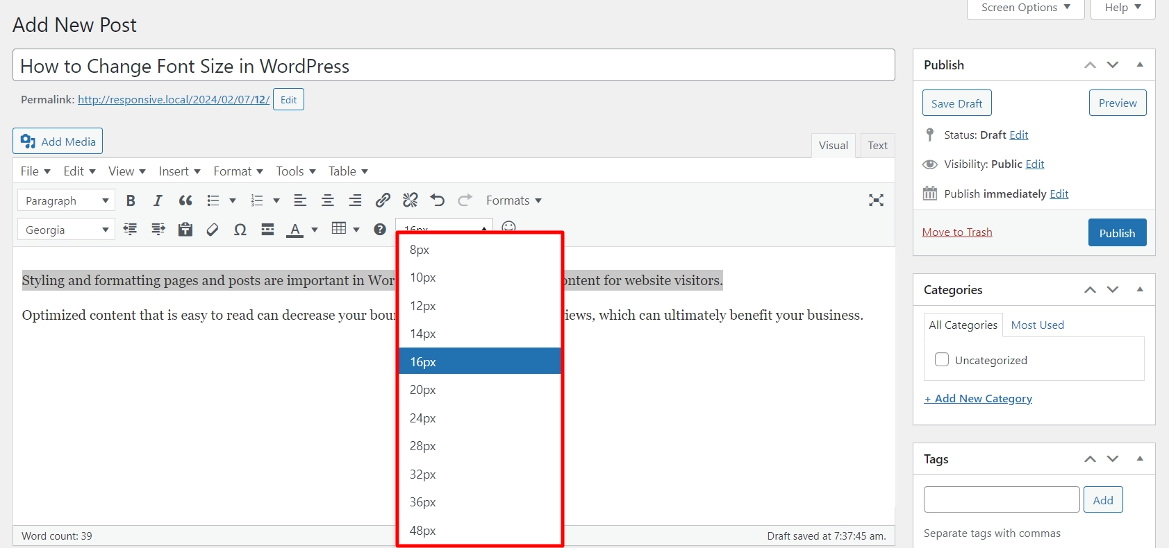Viewport: 1169px width, 548px height.
Task: Click the Add Media button
Action: pyautogui.click(x=58, y=142)
